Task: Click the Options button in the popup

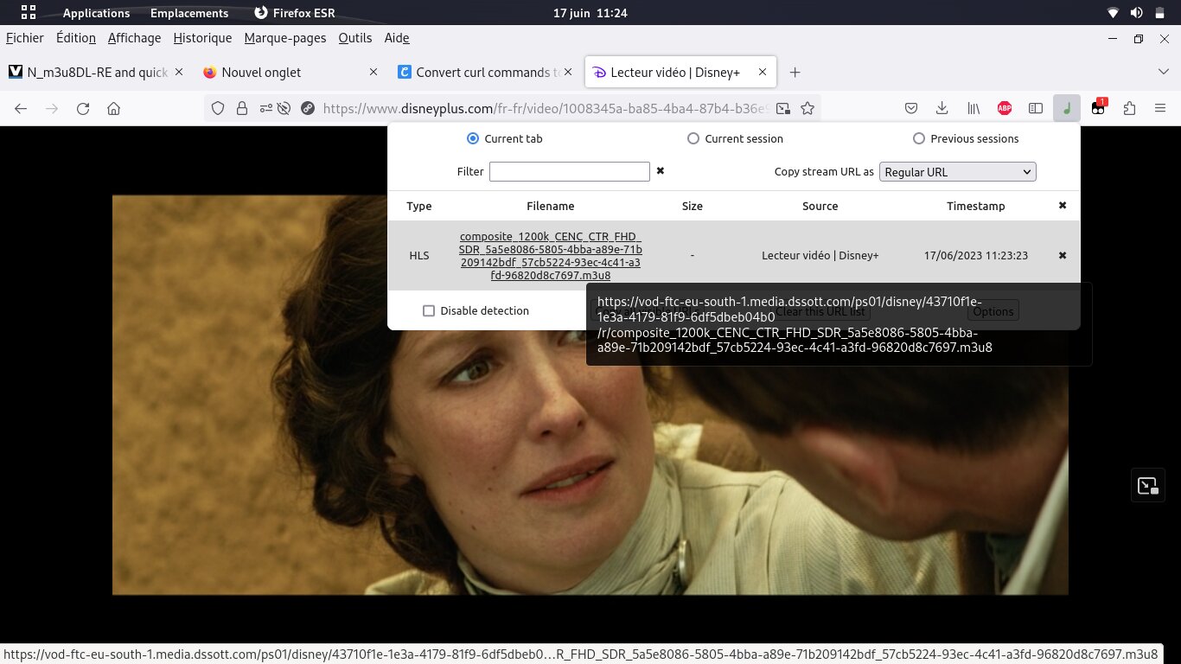Action: (993, 311)
